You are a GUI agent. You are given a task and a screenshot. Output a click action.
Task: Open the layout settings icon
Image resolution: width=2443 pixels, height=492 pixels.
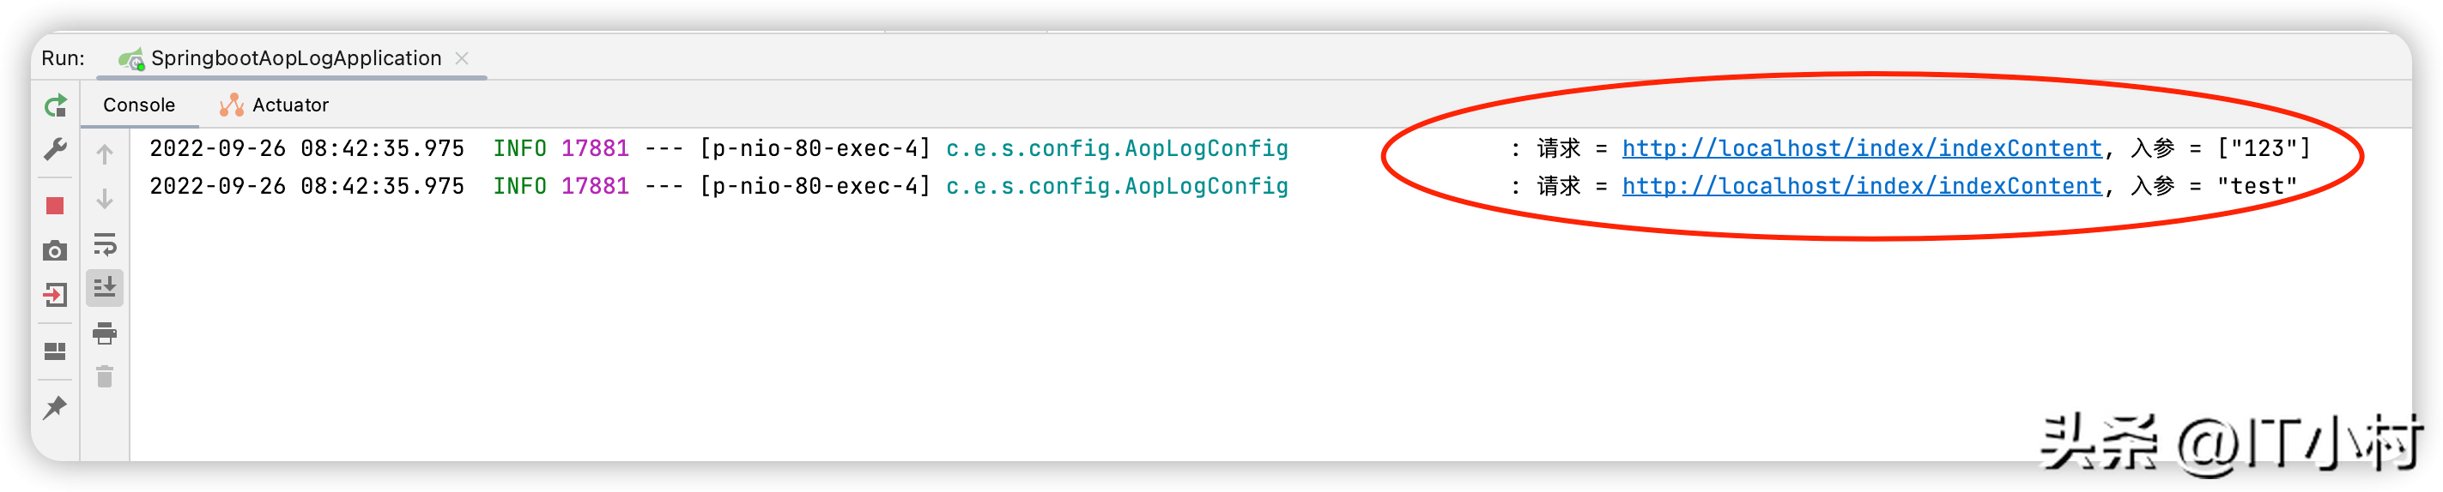[55, 351]
